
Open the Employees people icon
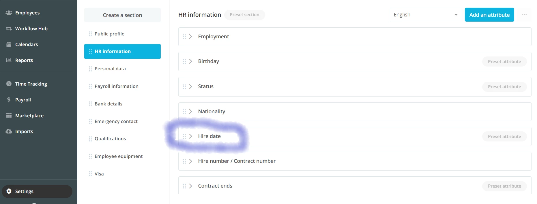[x=9, y=13]
